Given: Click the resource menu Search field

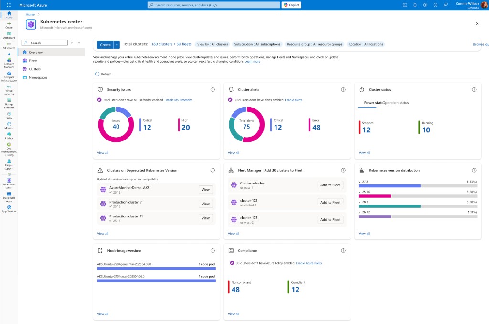Looking at the screenshot, I should point(45,43).
